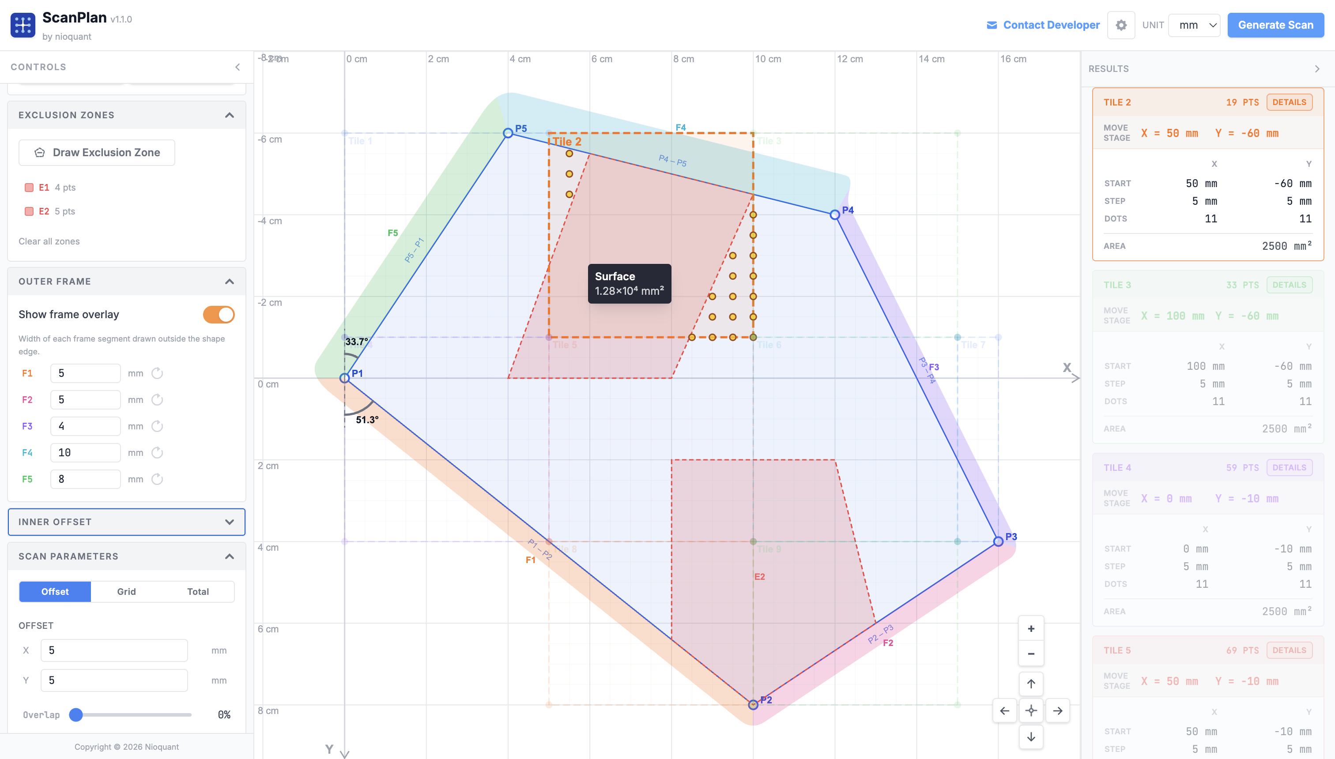
Task: Switch to the Total tab
Action: (x=198, y=592)
